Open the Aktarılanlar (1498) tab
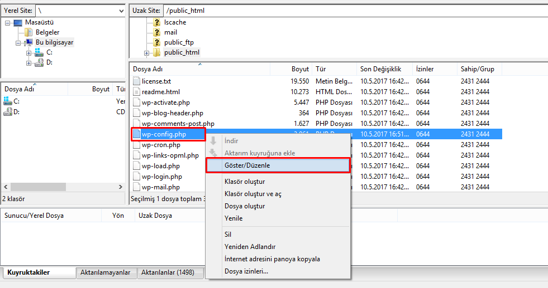 168,272
